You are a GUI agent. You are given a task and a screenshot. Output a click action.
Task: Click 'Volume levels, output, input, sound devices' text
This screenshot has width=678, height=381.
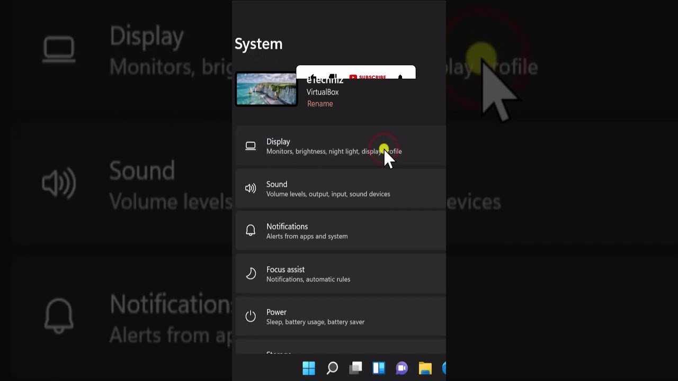coord(328,194)
